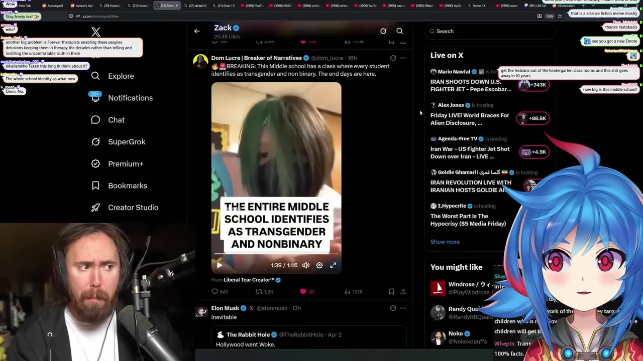Image resolution: width=643 pixels, height=361 pixels.
Task: Open Alex Jones Friday LIVE broadcast
Action: 470,119
